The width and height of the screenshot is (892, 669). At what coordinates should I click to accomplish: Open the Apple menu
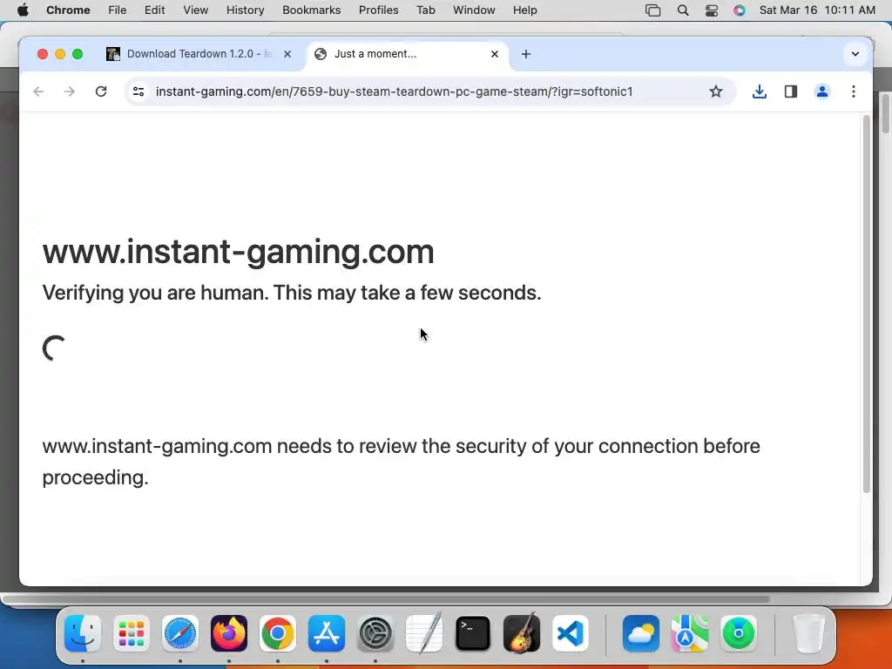23,10
